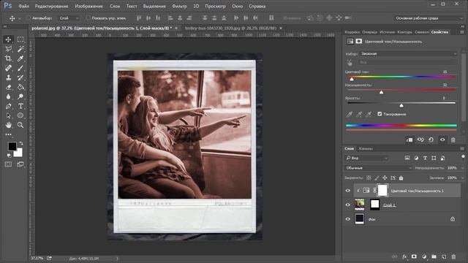Select the Ellipse shape tool
Viewport: 468px width, 263px height.
tap(20, 115)
